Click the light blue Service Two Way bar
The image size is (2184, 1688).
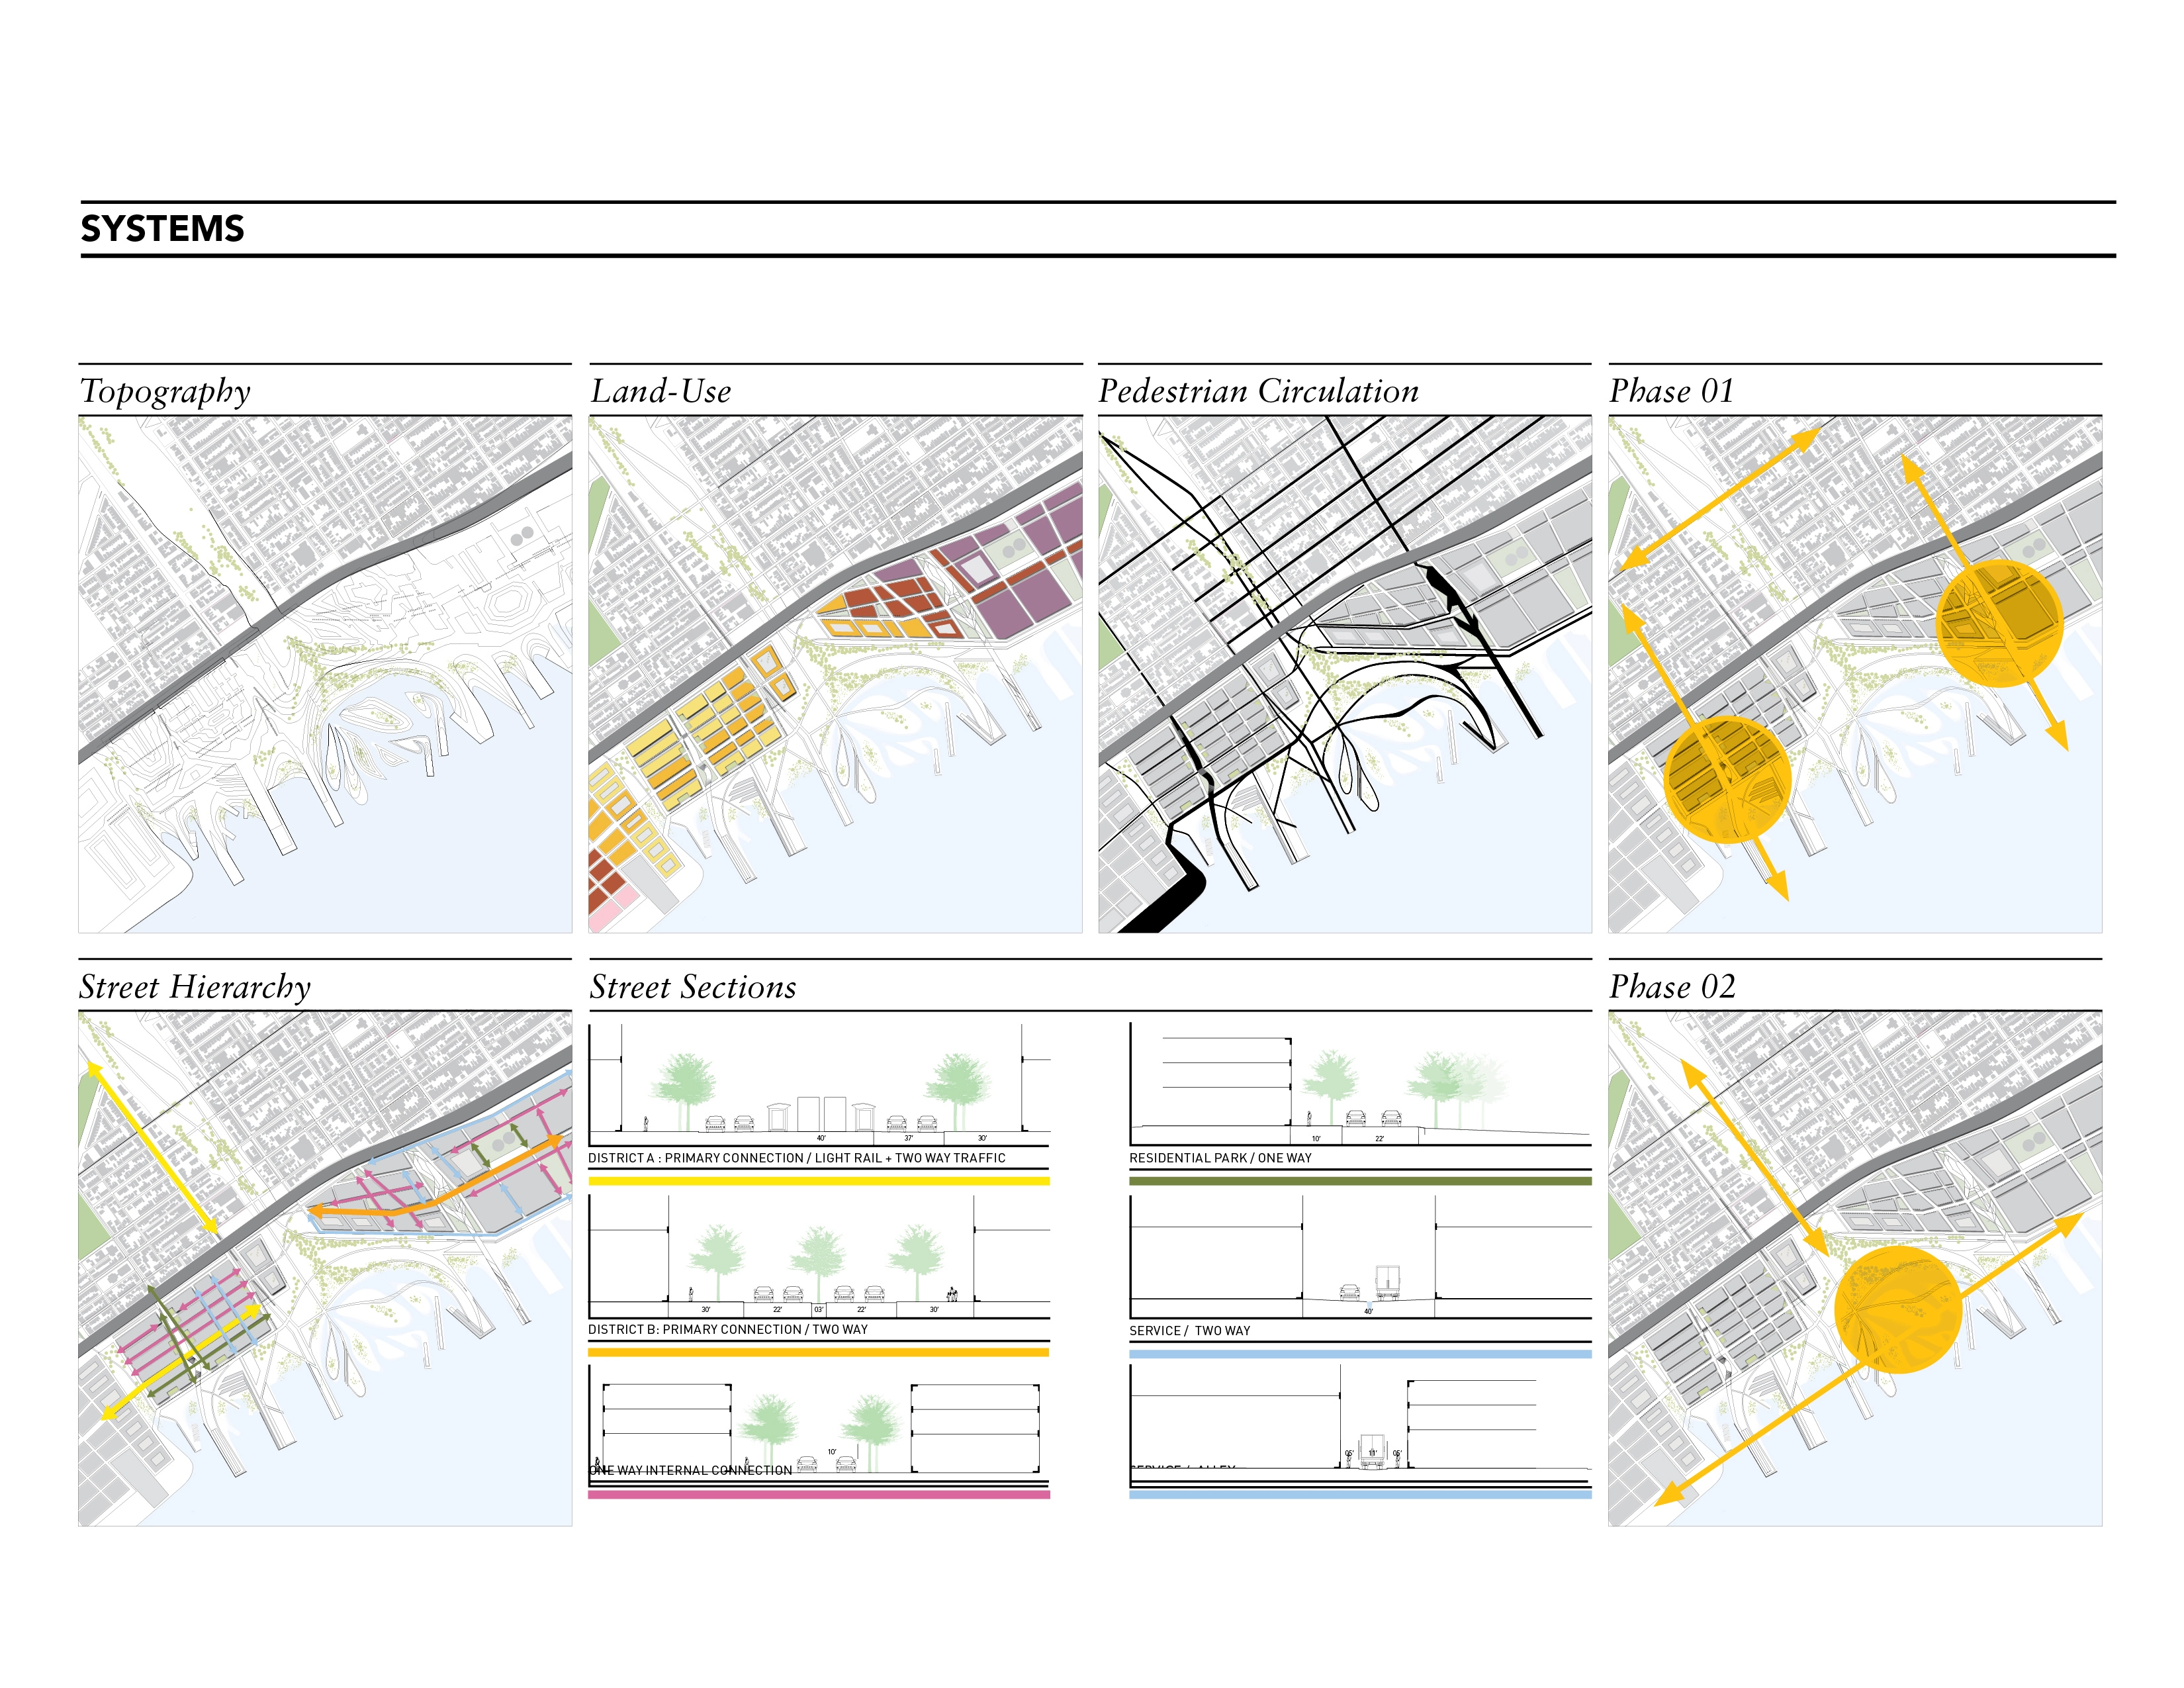click(x=1360, y=1354)
